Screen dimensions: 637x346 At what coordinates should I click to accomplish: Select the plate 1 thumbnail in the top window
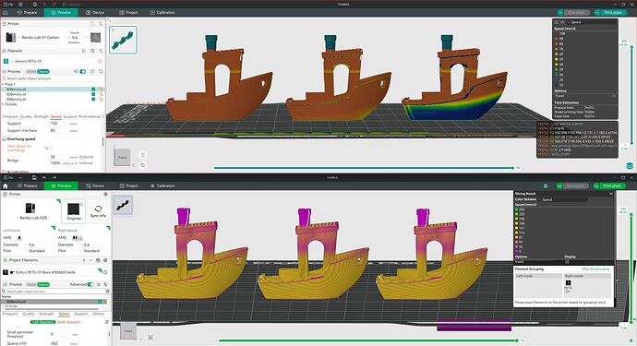pos(123,40)
